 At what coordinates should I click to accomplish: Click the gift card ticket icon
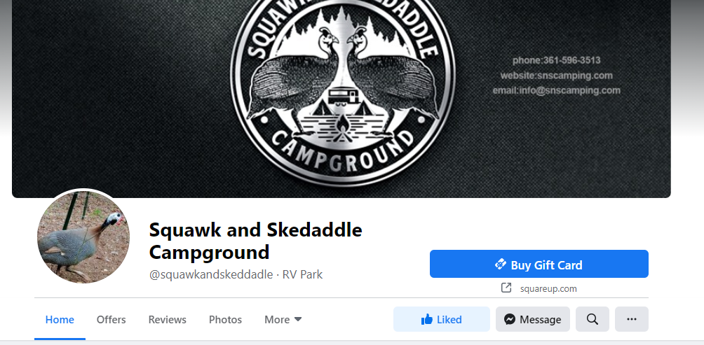click(x=501, y=265)
